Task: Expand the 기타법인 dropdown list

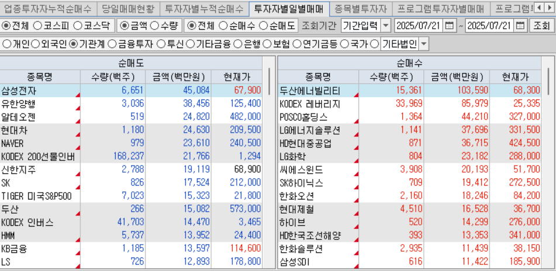Action: [424, 44]
